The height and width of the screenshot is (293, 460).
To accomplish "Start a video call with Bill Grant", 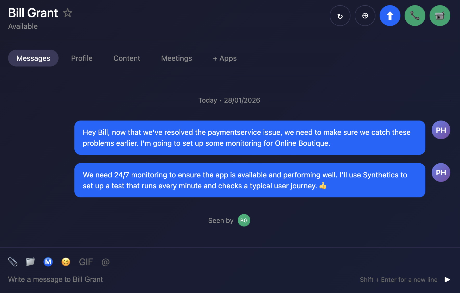I will pos(440,16).
